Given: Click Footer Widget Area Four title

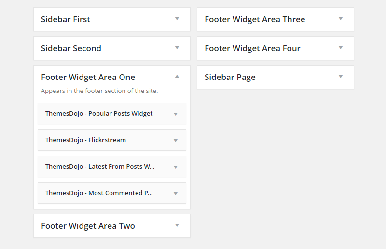Looking at the screenshot, I should (x=252, y=48).
